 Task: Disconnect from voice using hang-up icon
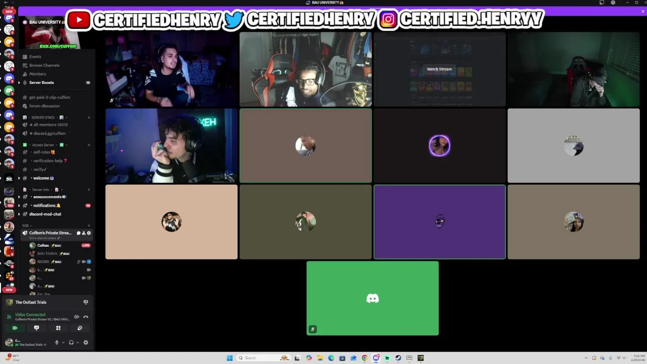(x=86, y=317)
